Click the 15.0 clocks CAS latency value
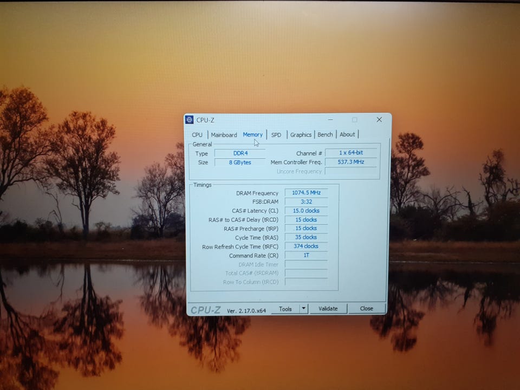 [306, 211]
